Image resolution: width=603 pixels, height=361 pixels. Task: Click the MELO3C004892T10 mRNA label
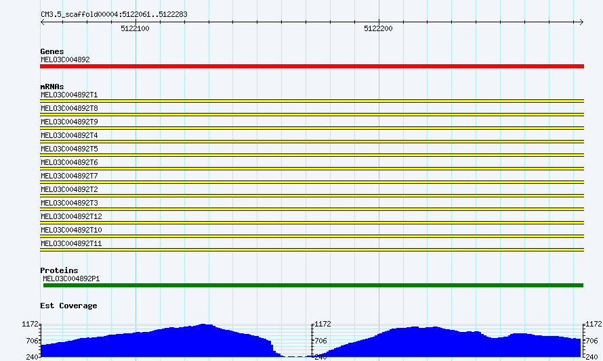click(x=72, y=230)
